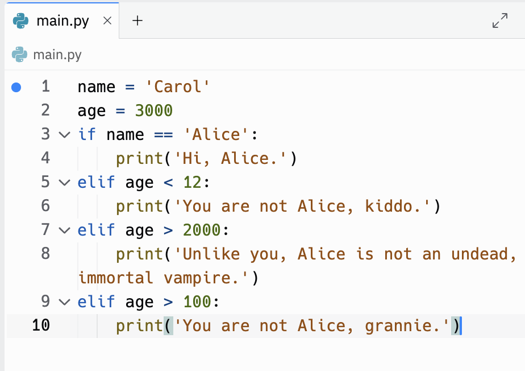Remove the blue breakpoint dot on line 1

click(x=16, y=87)
